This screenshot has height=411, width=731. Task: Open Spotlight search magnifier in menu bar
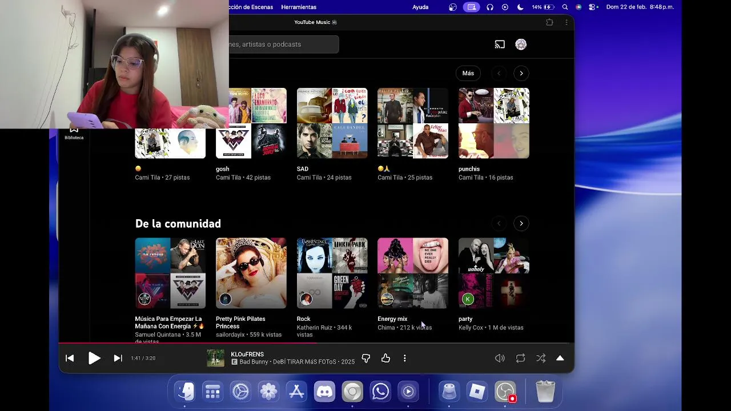click(x=565, y=7)
